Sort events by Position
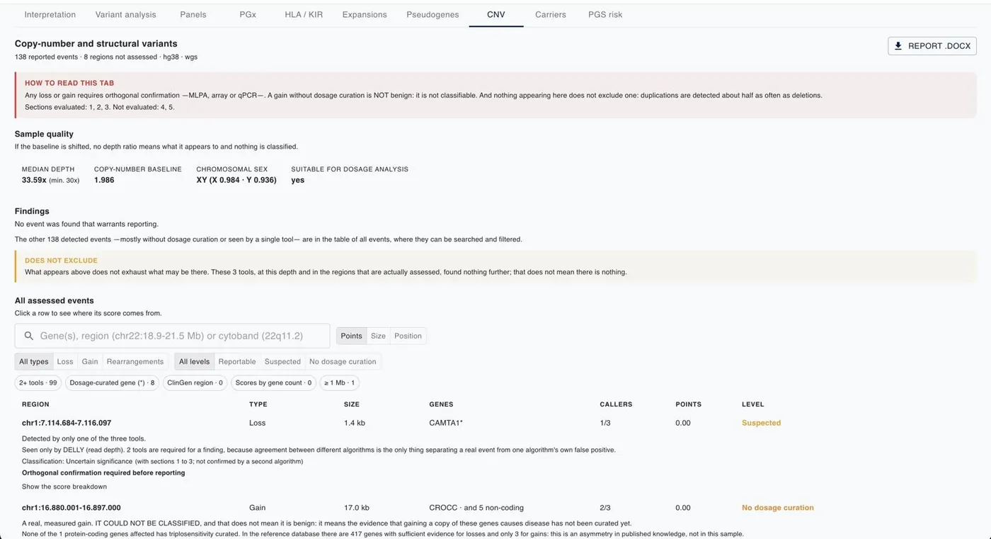Screen dimensions: 991x539 coord(408,336)
